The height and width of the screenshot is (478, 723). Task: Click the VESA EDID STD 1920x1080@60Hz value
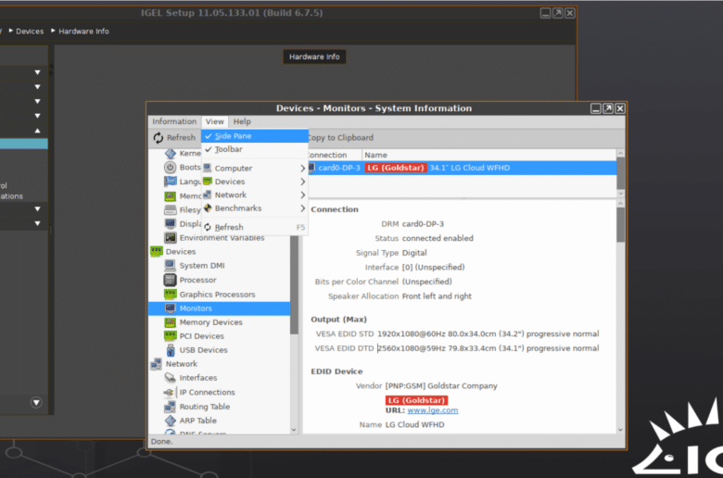488,333
